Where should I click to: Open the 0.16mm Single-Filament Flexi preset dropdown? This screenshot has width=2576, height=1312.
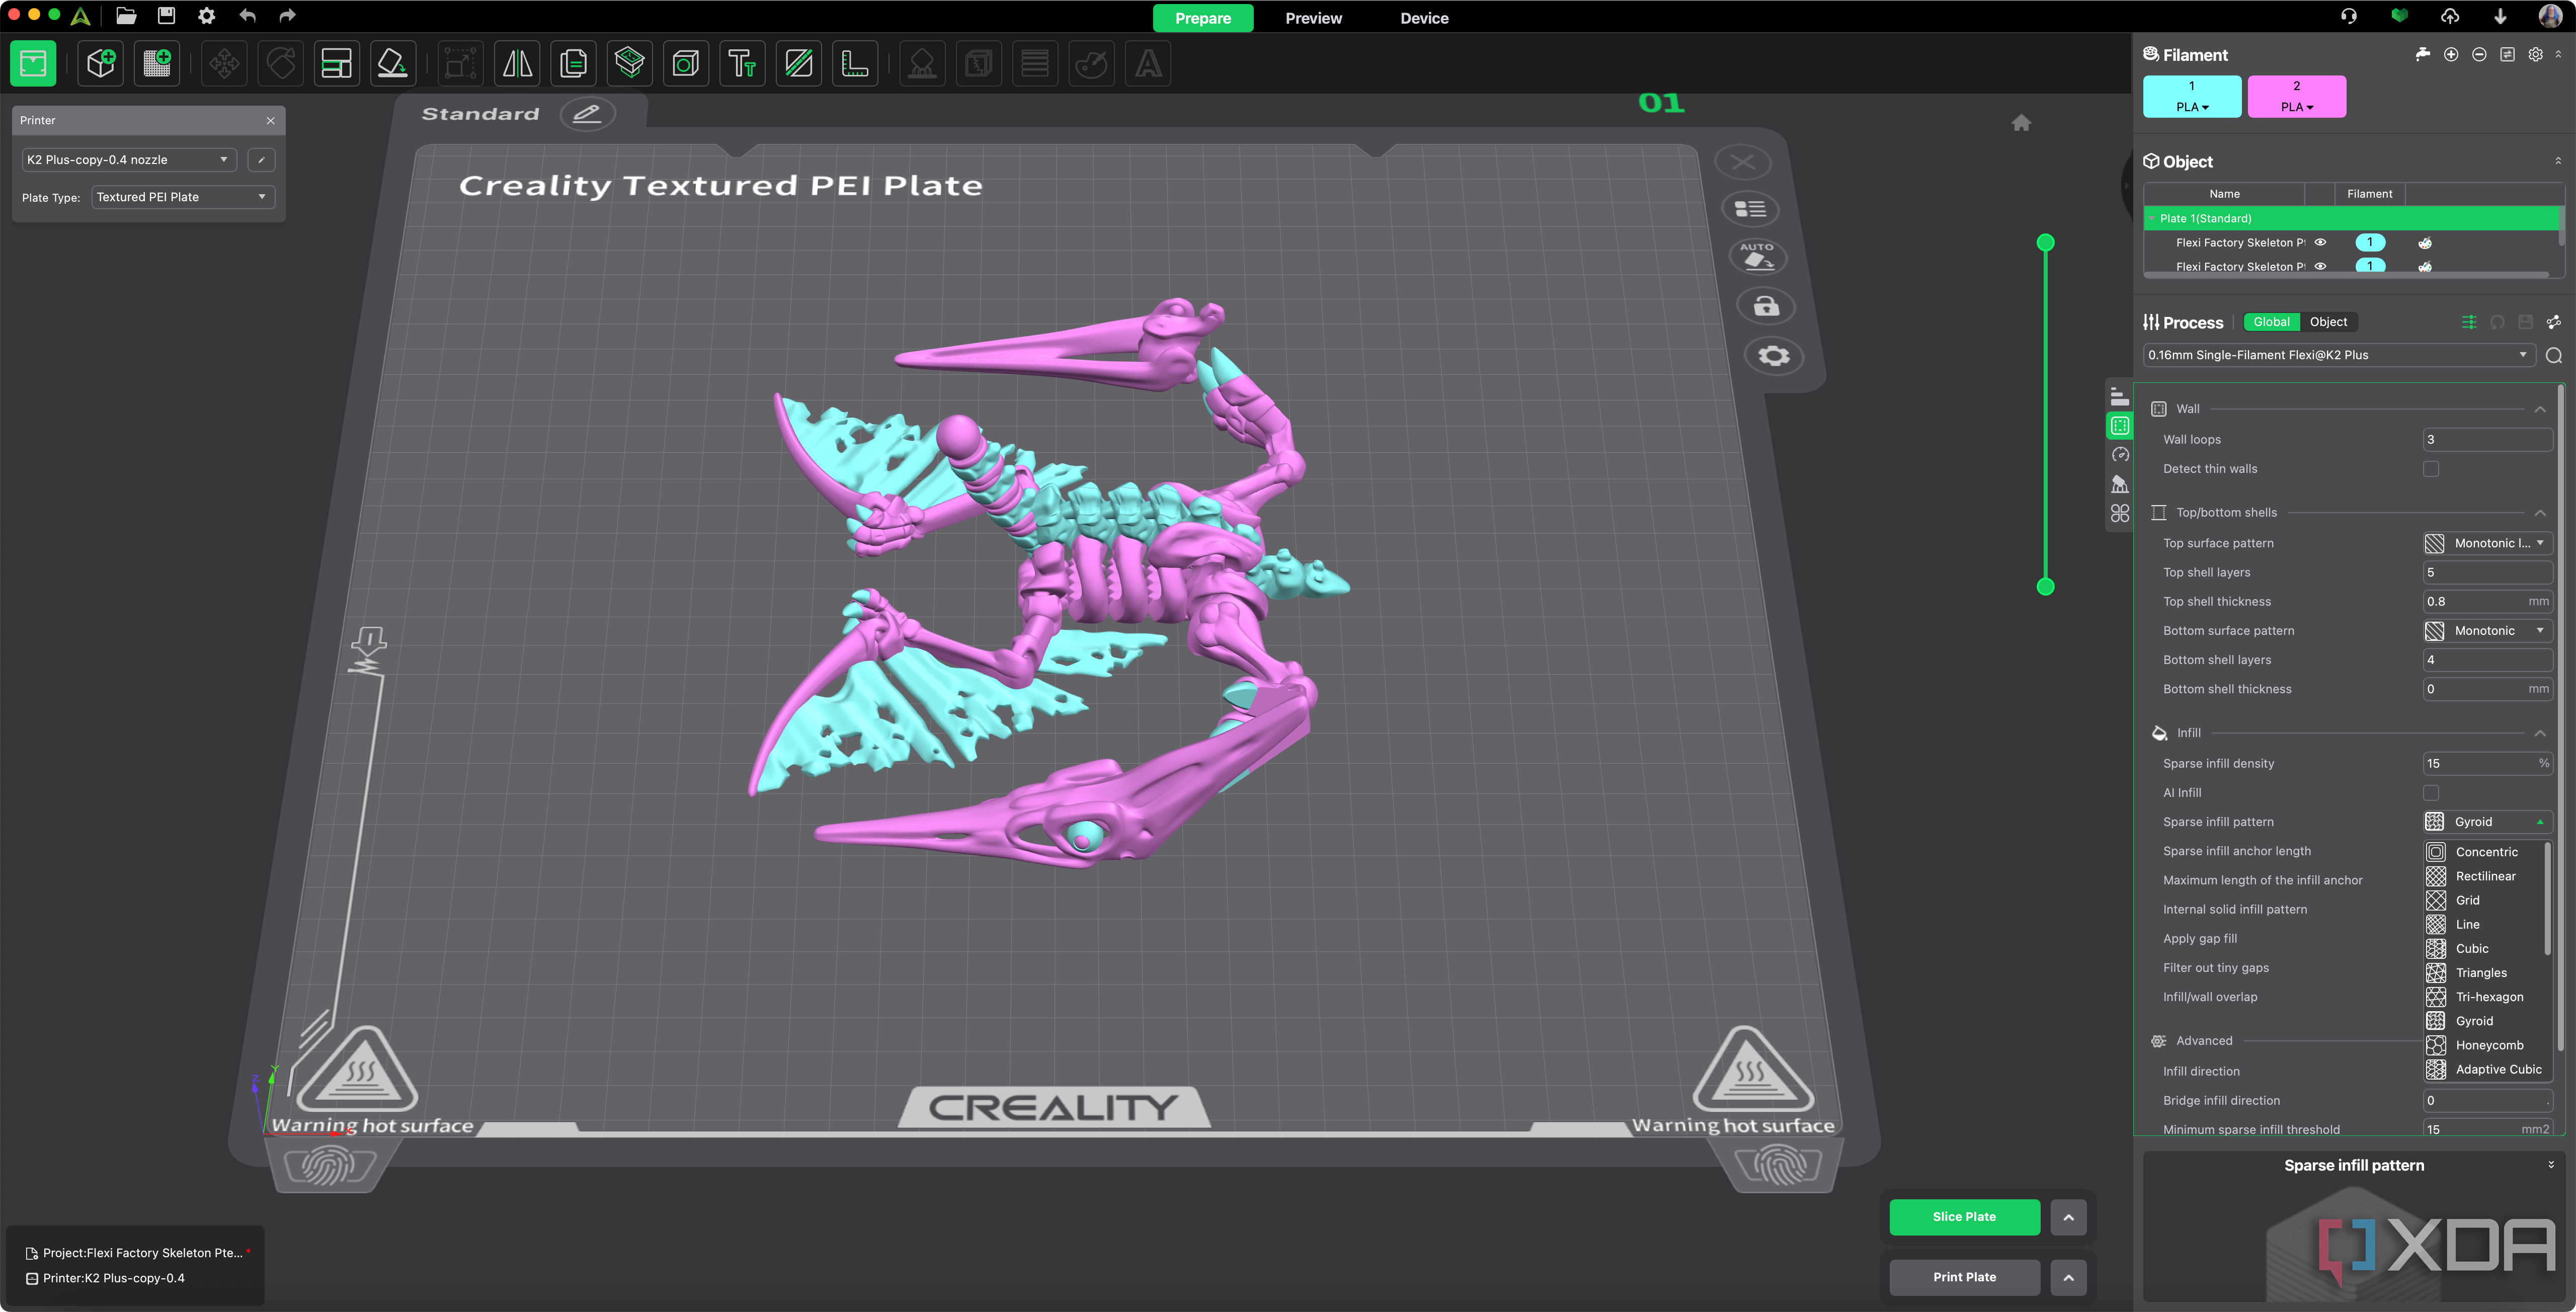point(2338,355)
